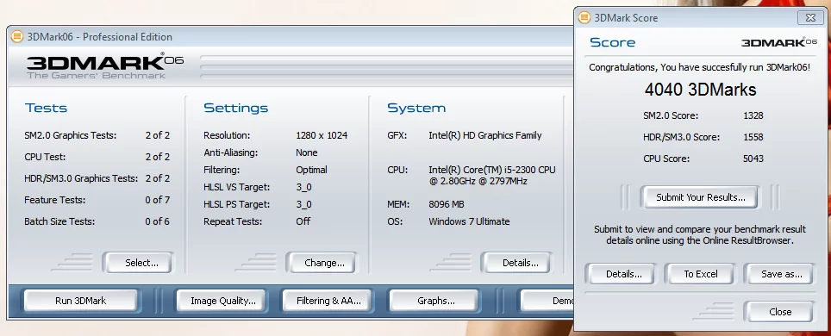The height and width of the screenshot is (336, 831).
Task: Click the Score heading in Score window
Action: [x=613, y=42]
